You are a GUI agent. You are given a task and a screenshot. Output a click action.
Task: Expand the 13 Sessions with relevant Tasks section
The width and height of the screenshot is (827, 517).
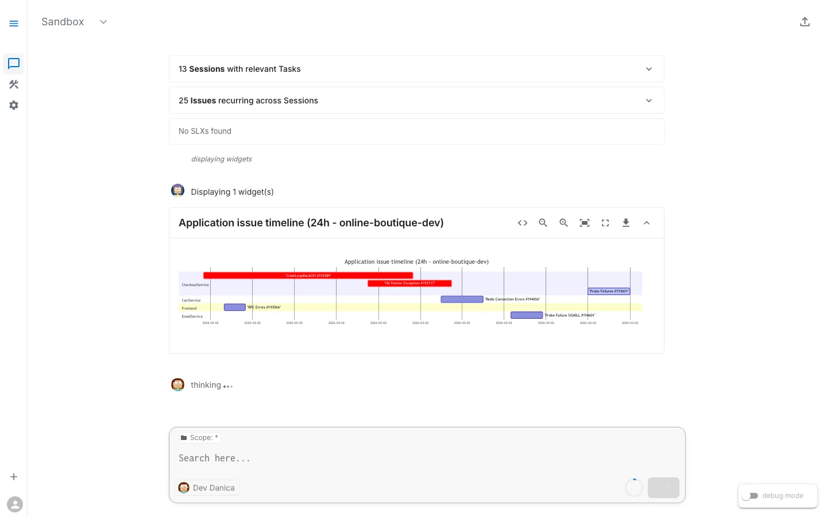coord(648,68)
